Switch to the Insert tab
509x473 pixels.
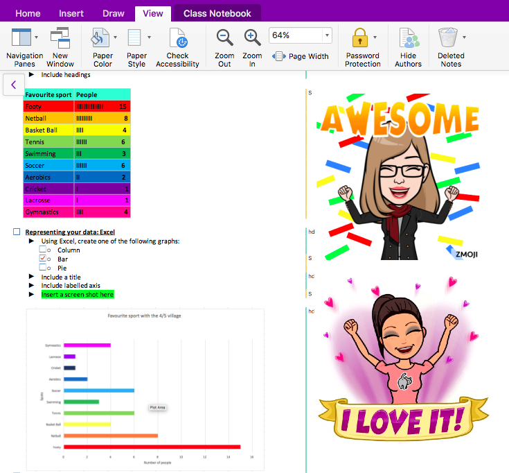(x=71, y=13)
